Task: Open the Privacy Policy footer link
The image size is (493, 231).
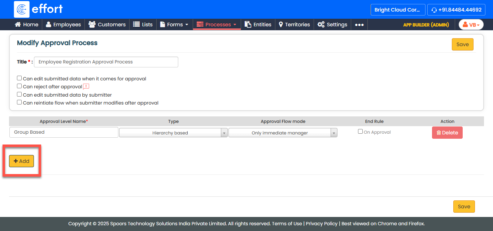Action: coord(322,223)
